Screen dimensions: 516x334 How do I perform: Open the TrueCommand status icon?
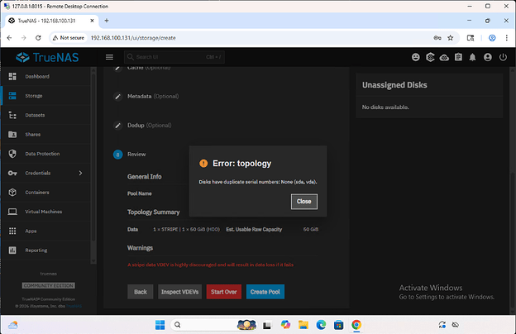pyautogui.click(x=430, y=57)
